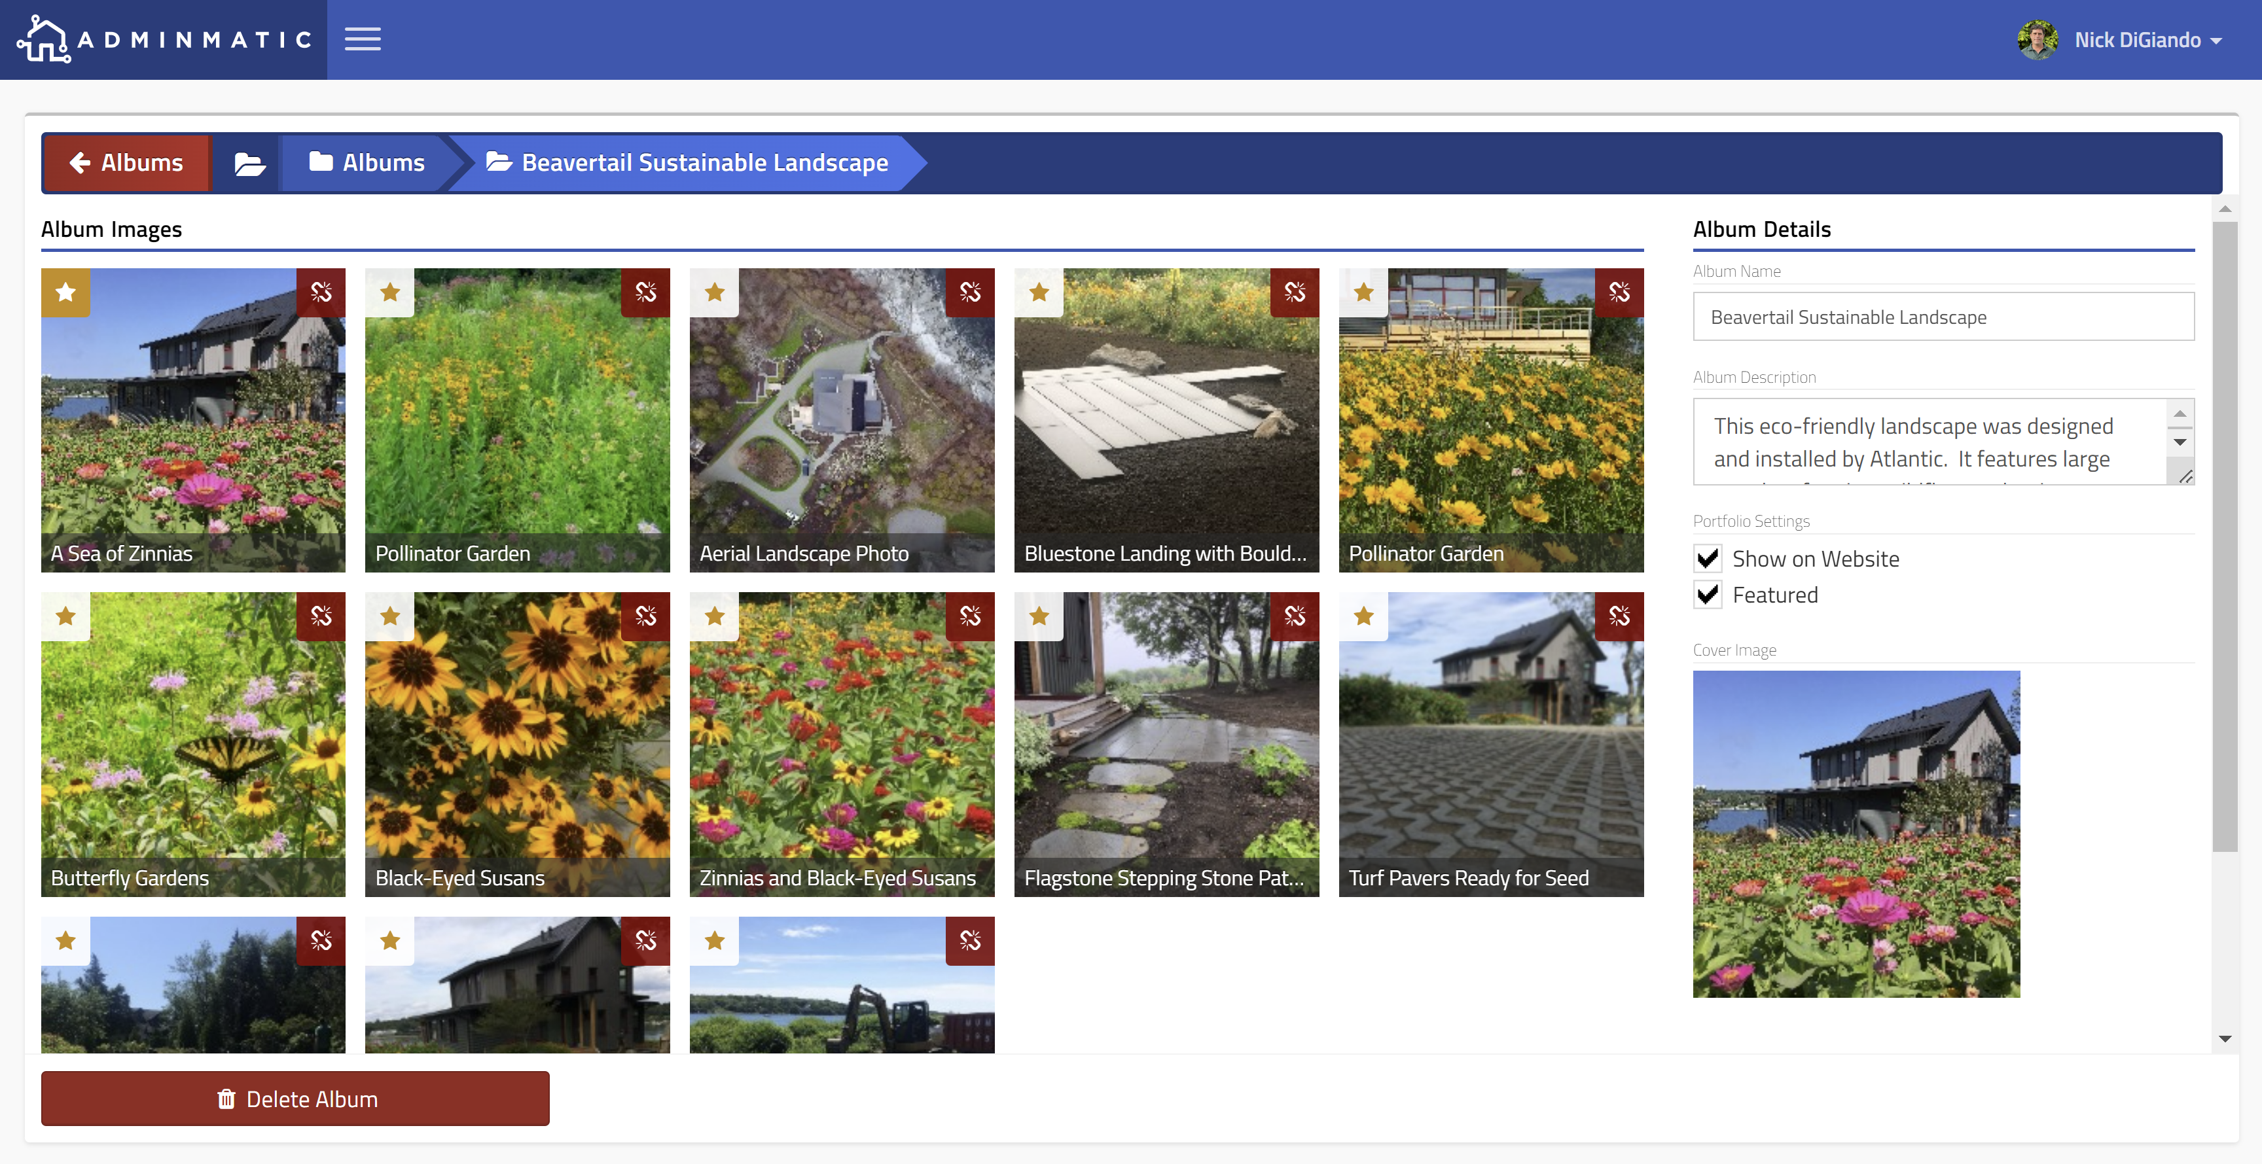Open the Aerial Landscape Photo thumbnail

[842, 421]
